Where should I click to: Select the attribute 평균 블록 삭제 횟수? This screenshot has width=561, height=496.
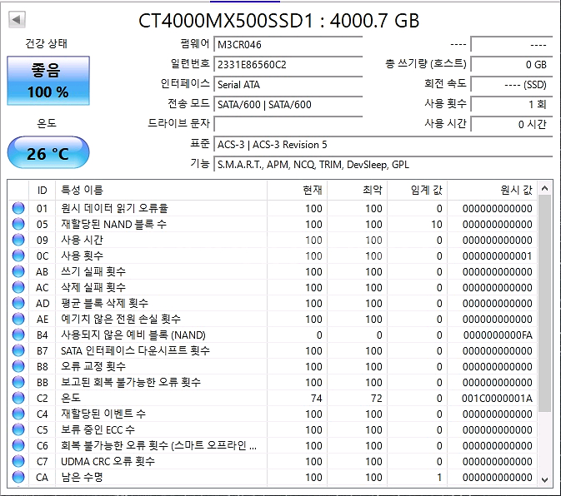pyautogui.click(x=104, y=303)
